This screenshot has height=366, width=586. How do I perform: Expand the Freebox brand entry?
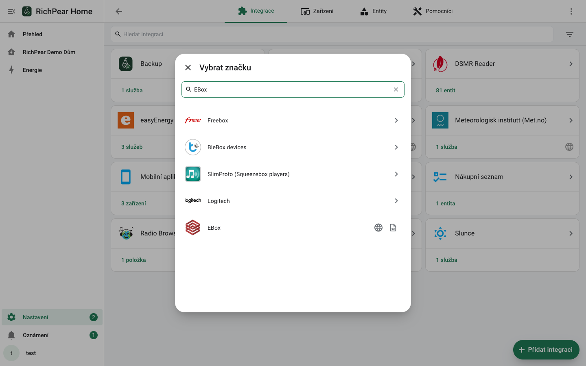pyautogui.click(x=396, y=120)
